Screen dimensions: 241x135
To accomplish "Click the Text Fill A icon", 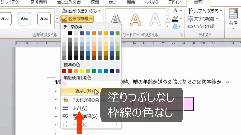I will (175, 11).
